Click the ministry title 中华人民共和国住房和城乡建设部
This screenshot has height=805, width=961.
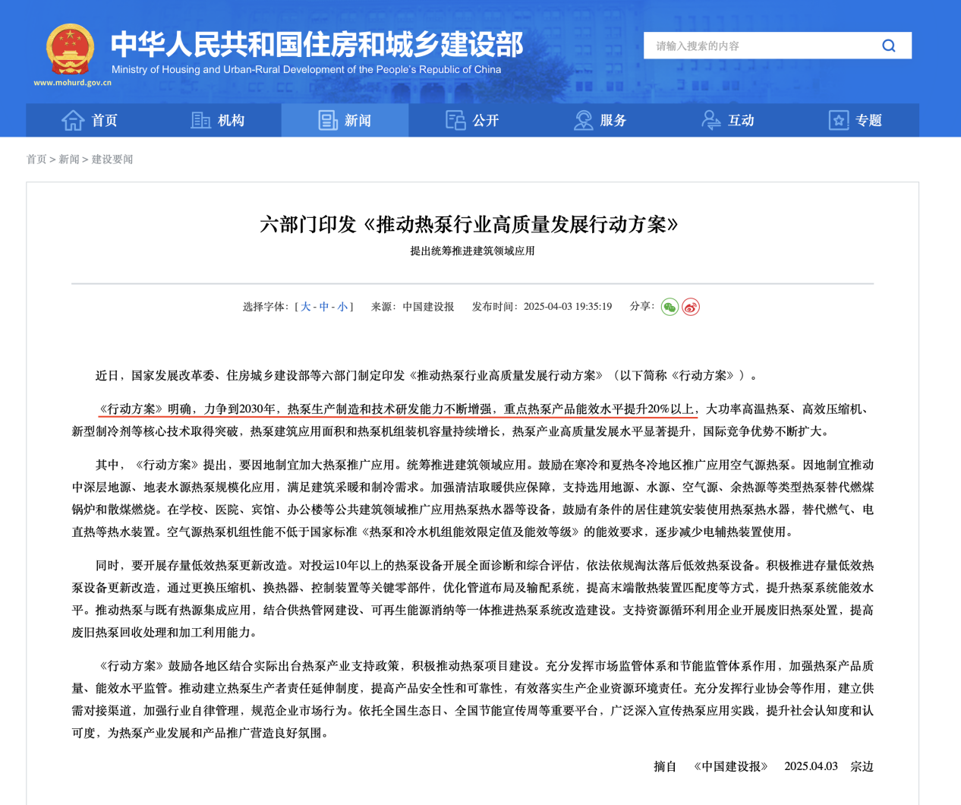317,45
